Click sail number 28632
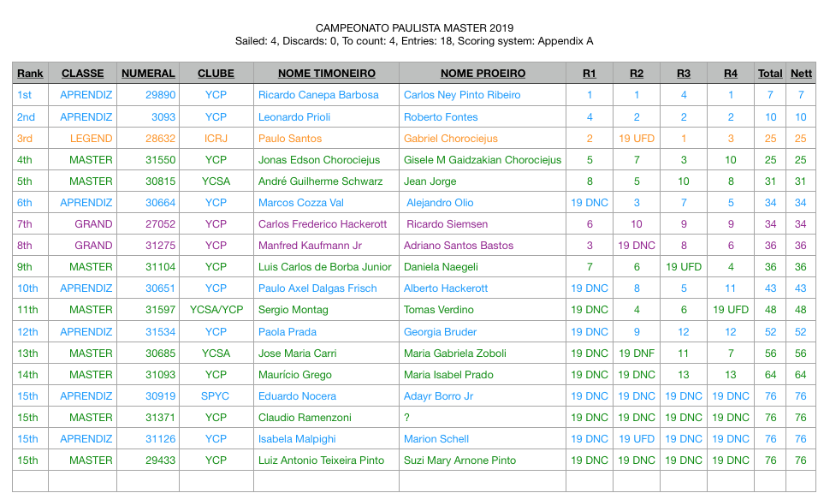The height and width of the screenshot is (499, 824). [160, 139]
